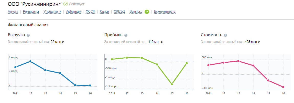Click the question mark icon beside Стоимость
Image resolution: width=294 pixels, height=103 pixels.
coord(225,35)
